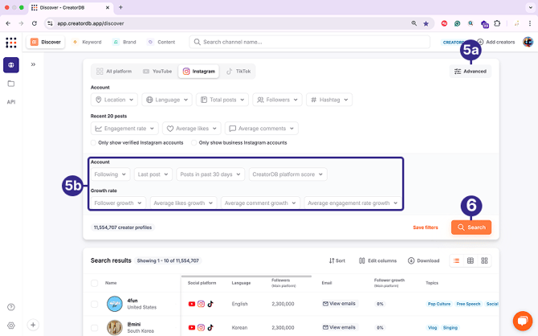Open the Engagement rate dropdown
Screen dimensions: 538x336
tap(125, 129)
